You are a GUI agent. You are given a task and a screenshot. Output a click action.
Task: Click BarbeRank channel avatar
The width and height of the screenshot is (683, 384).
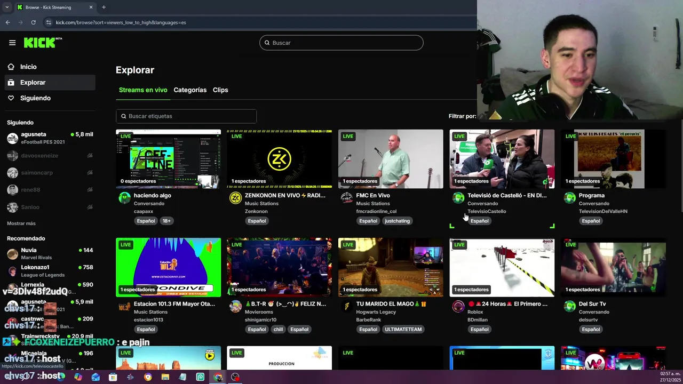(347, 307)
